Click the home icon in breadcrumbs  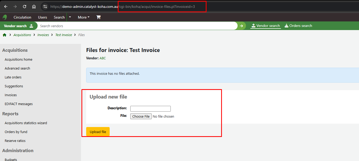click(x=4, y=35)
